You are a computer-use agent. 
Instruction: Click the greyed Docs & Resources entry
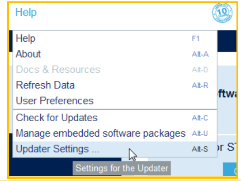[x=115, y=70]
